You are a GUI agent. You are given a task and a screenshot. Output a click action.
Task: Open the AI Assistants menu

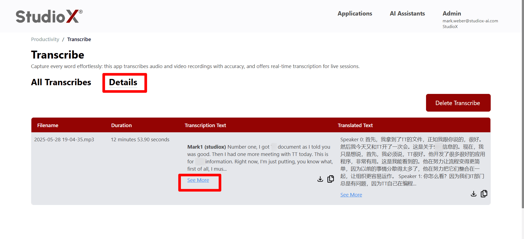[407, 14]
